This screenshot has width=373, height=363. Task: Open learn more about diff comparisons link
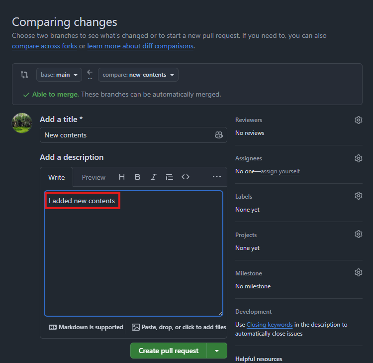point(140,46)
